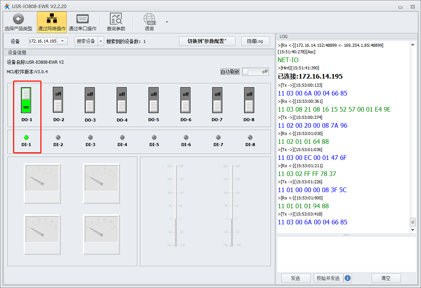The height and width of the screenshot is (288, 421).
Task: Click the right thermometer-style bar gauge
Action: (x=232, y=206)
